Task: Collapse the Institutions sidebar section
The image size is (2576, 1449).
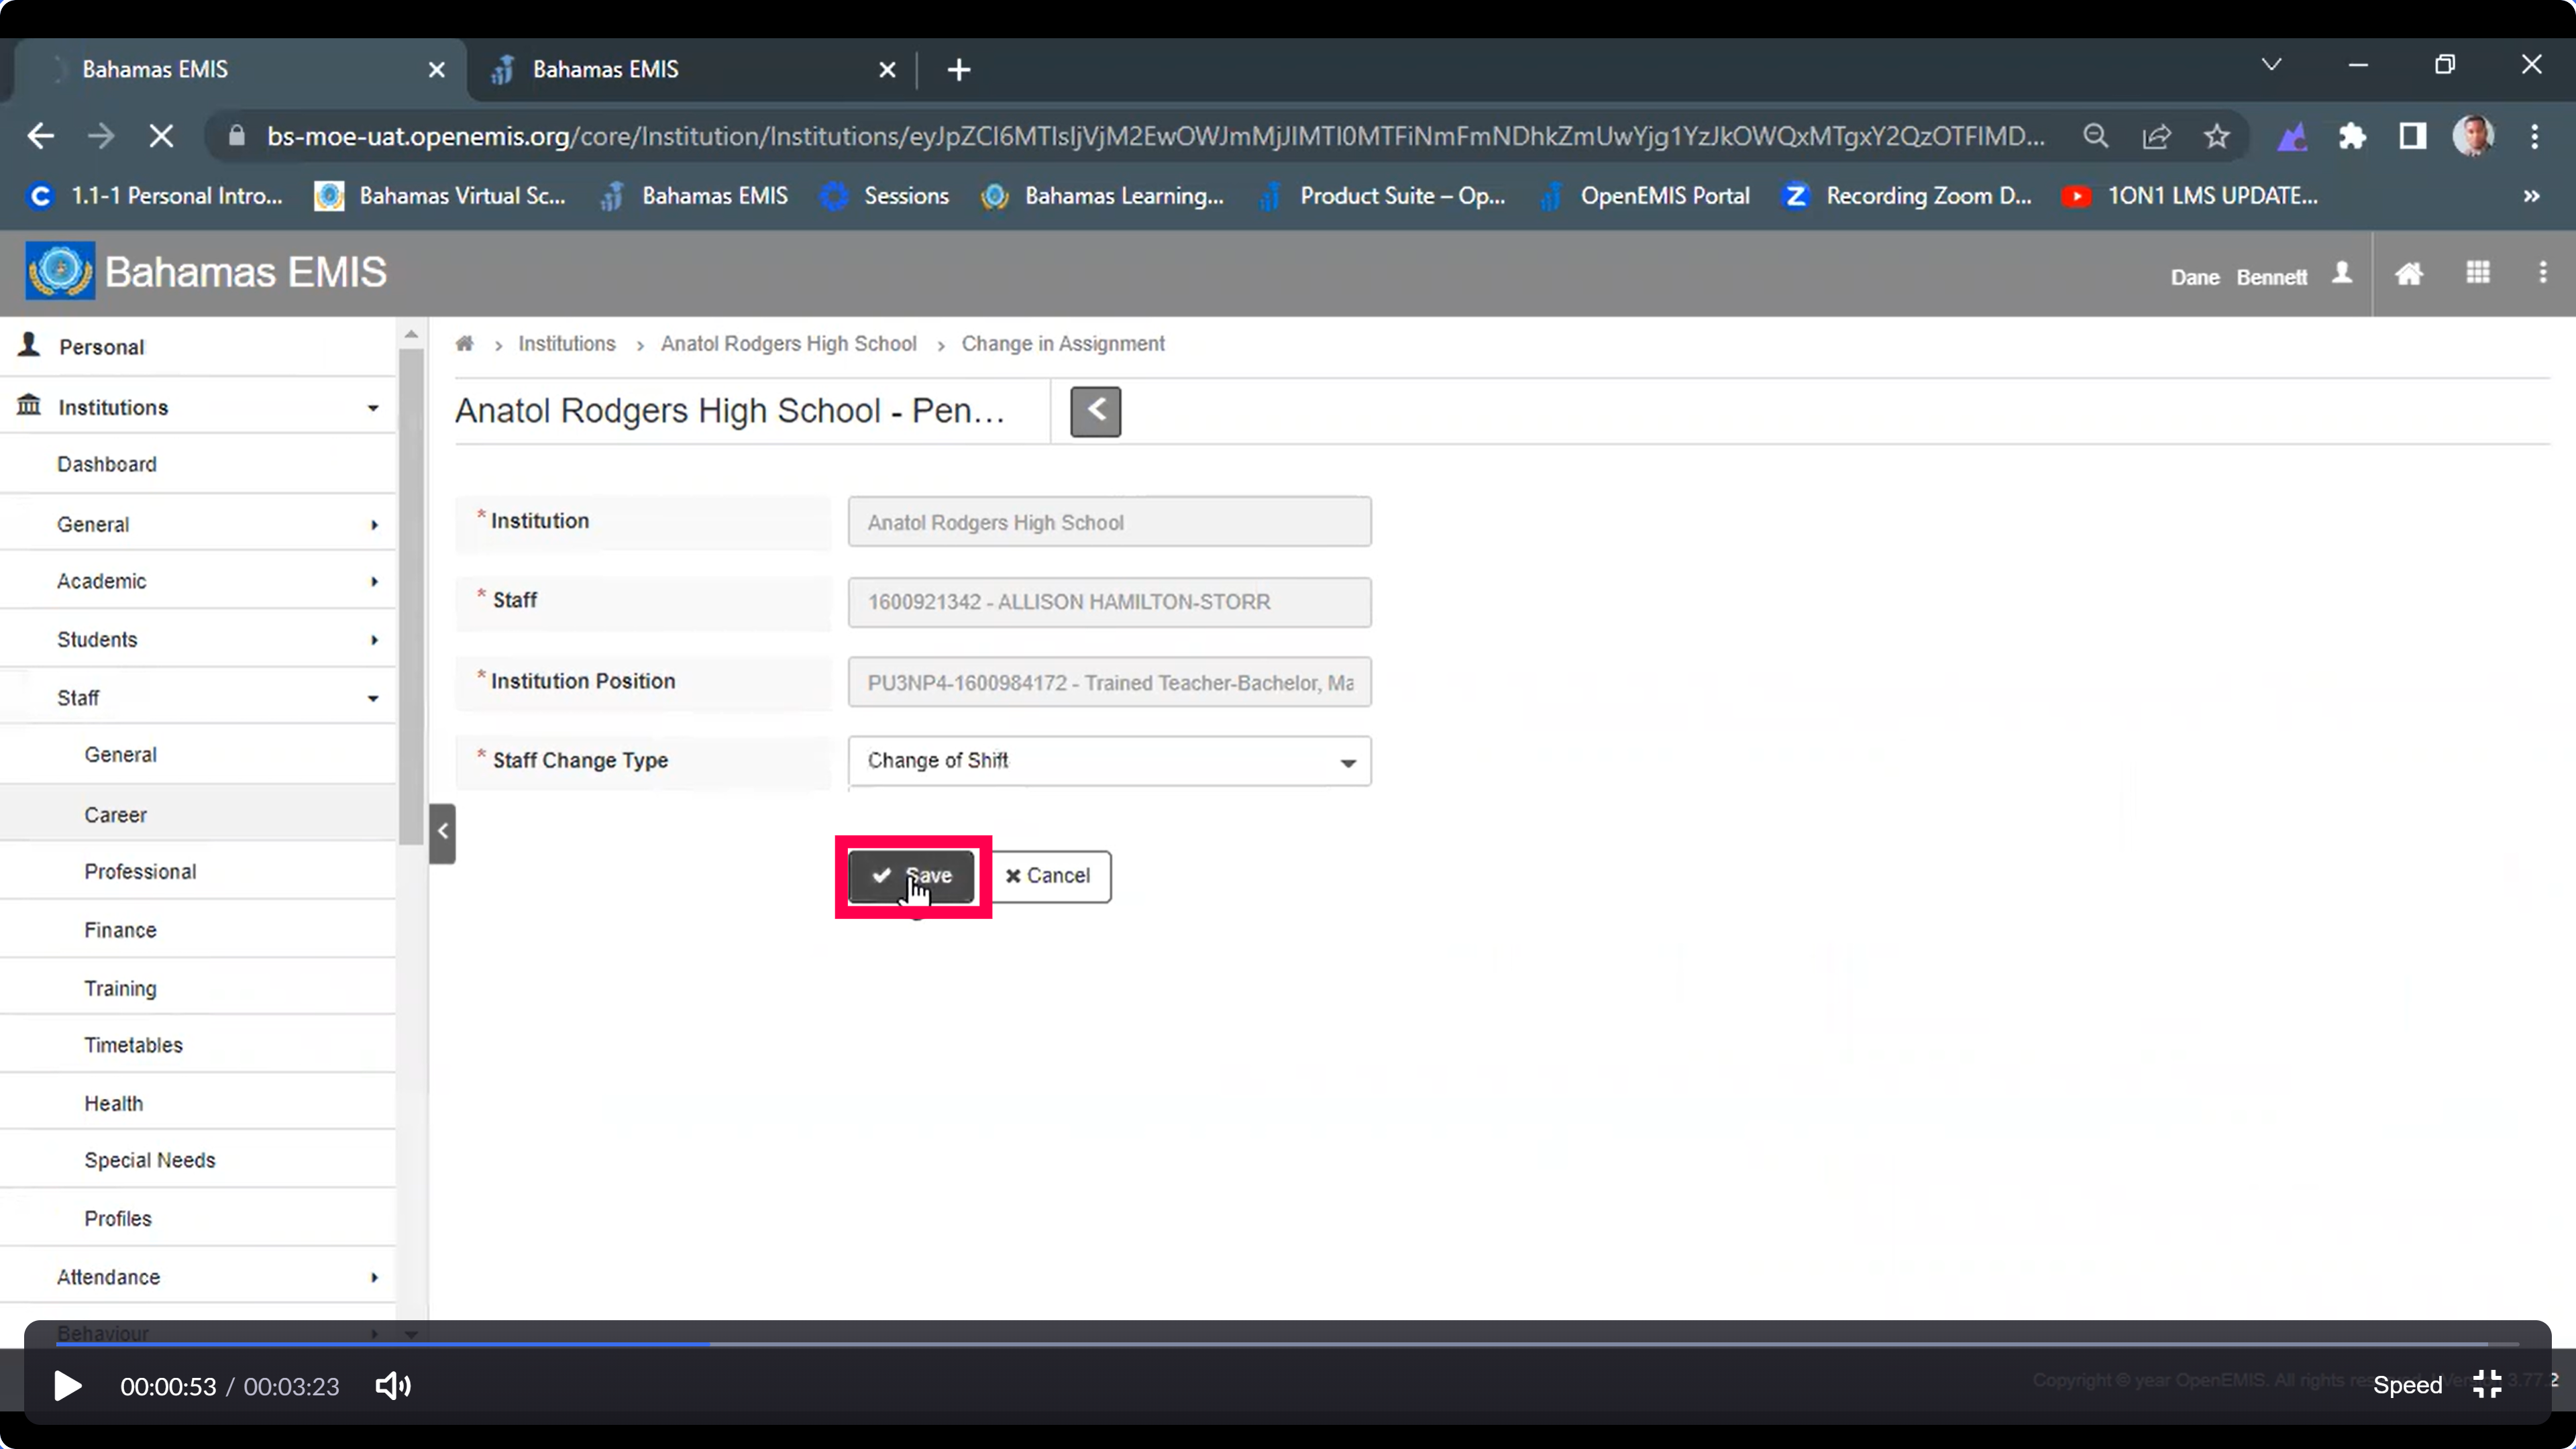Action: 198,407
